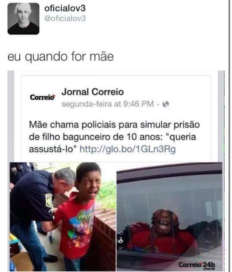Open the photo of officer handcuffing boy
The height and width of the screenshot is (272, 232).
point(63,216)
